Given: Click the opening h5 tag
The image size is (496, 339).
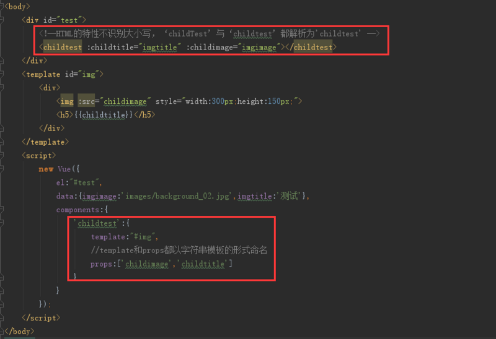Looking at the screenshot, I should [65, 115].
